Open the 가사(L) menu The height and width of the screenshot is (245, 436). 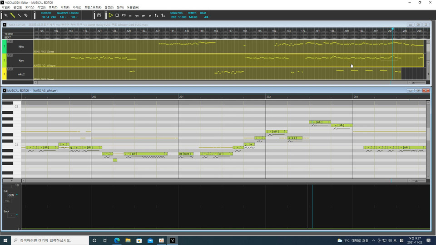77,8
